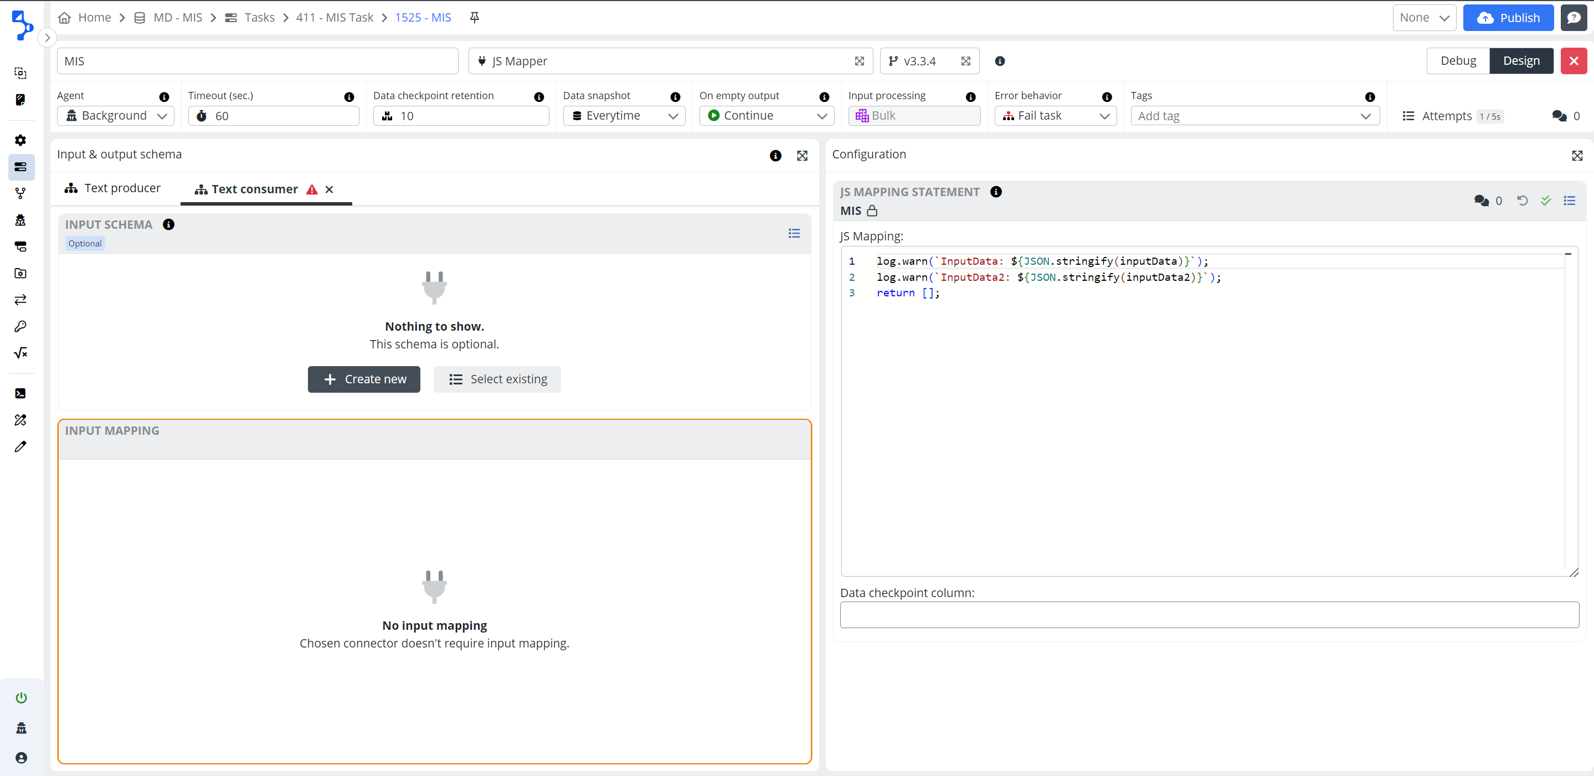
Task: Click the undo icon in JS mapping statement
Action: point(1522,201)
